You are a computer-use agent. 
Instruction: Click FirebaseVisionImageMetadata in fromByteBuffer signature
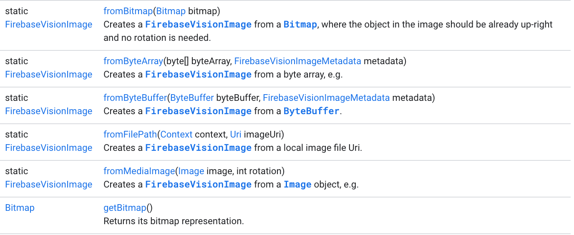click(x=326, y=98)
